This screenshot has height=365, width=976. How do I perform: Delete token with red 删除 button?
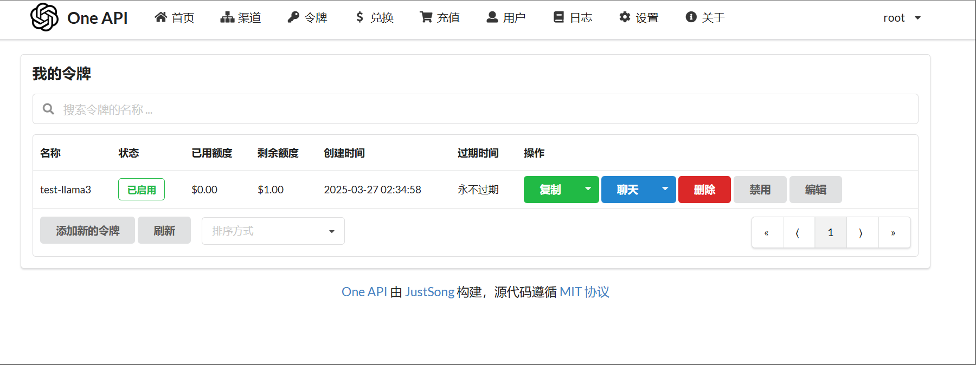pos(704,190)
